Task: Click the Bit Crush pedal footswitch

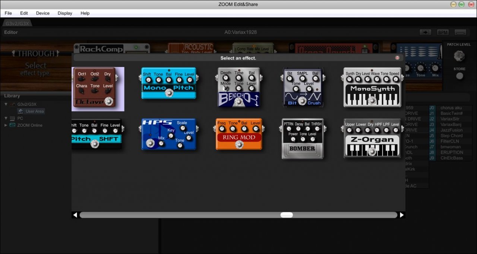Action: pos(302,101)
